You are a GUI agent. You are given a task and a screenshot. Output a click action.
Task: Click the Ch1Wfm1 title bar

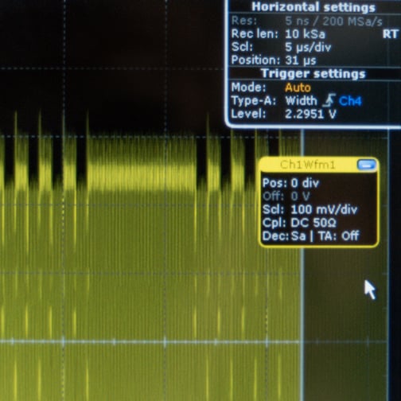coord(308,165)
